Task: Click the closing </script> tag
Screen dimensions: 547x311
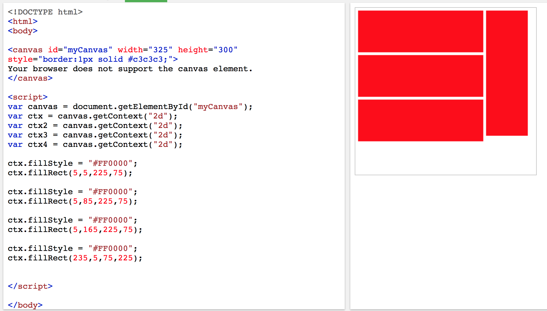Action: pos(30,286)
